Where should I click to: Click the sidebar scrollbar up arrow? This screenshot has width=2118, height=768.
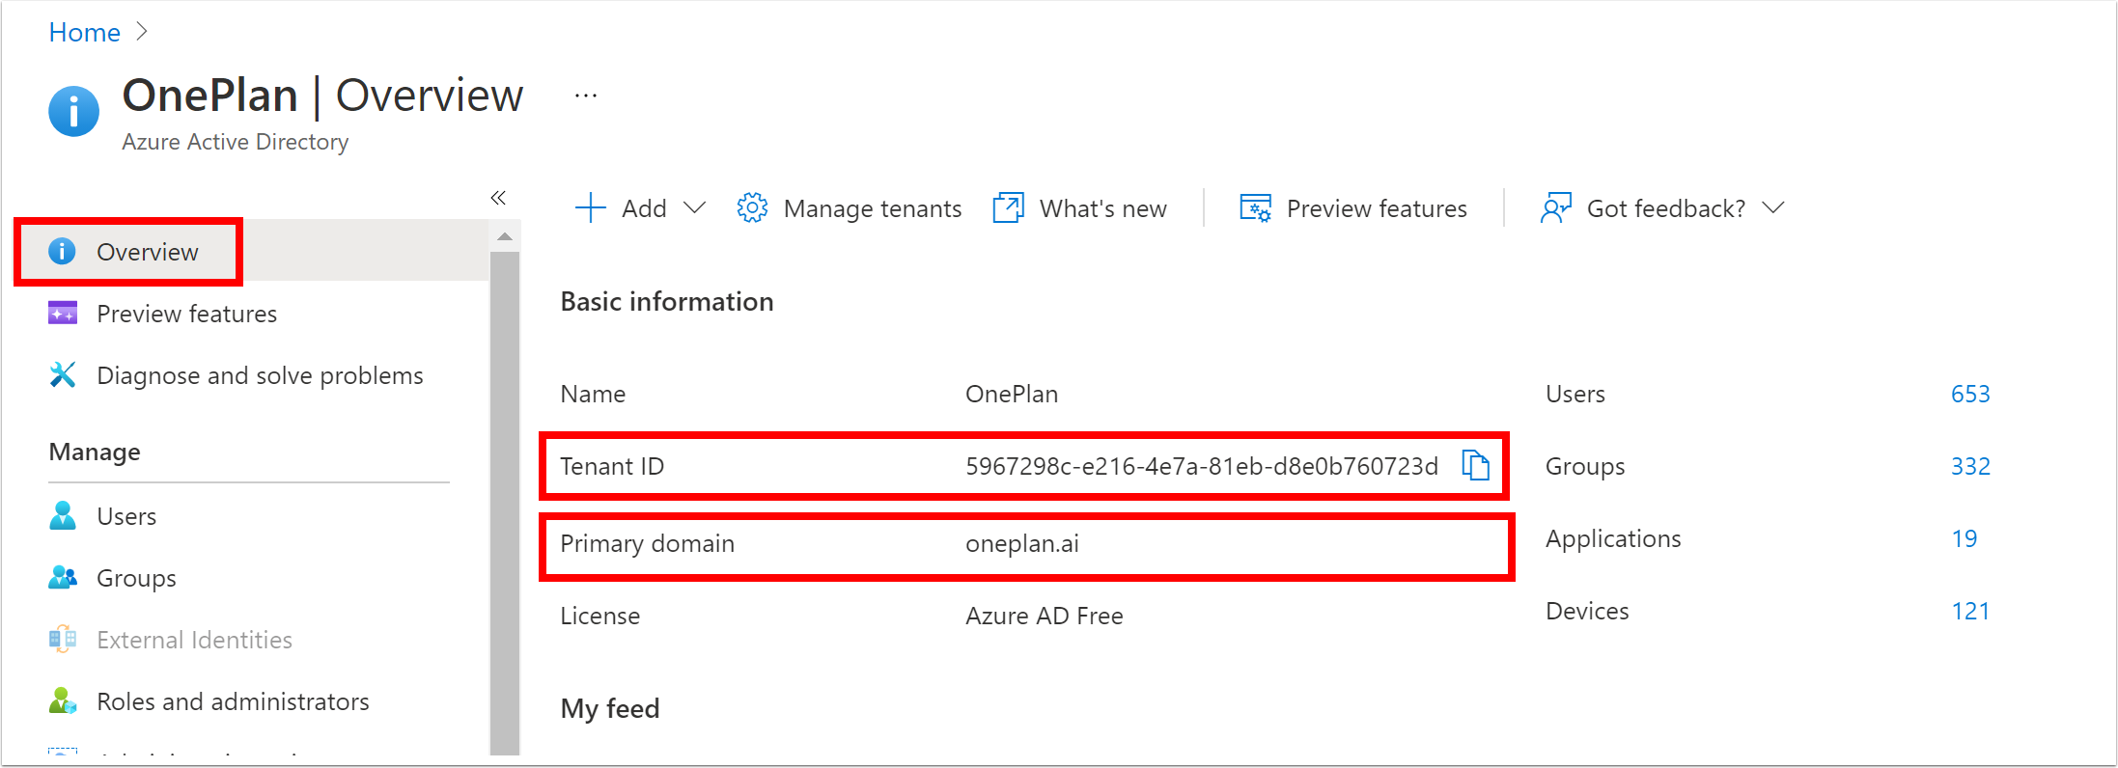pyautogui.click(x=504, y=236)
